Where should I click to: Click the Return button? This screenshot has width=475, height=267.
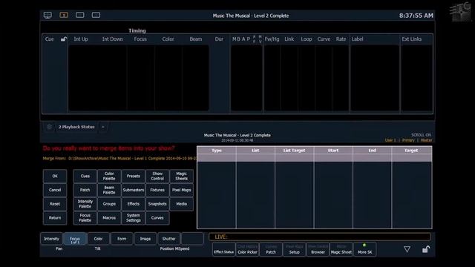click(x=55, y=218)
